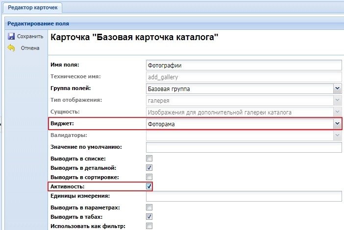Click the Единицы измерения input field
344x230 pixels.
coord(244,196)
